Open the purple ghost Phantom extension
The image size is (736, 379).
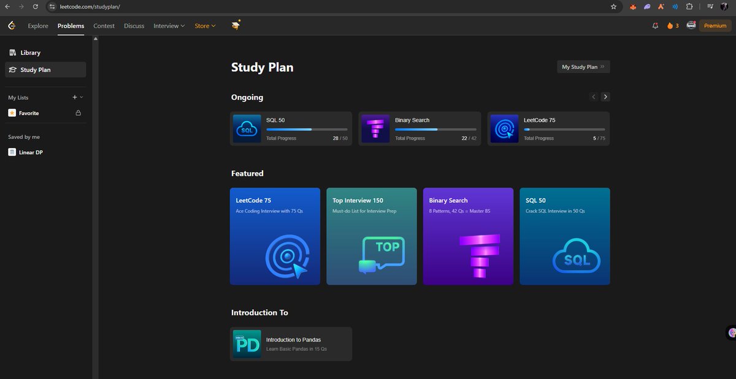point(647,7)
